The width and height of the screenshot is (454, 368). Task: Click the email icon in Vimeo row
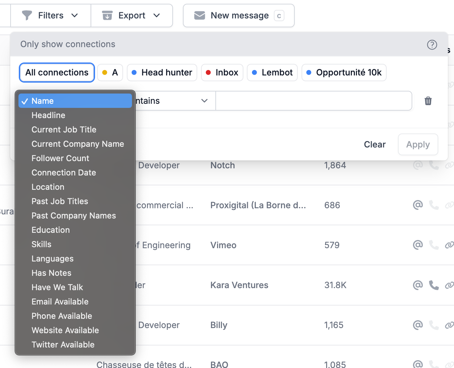[x=418, y=245]
